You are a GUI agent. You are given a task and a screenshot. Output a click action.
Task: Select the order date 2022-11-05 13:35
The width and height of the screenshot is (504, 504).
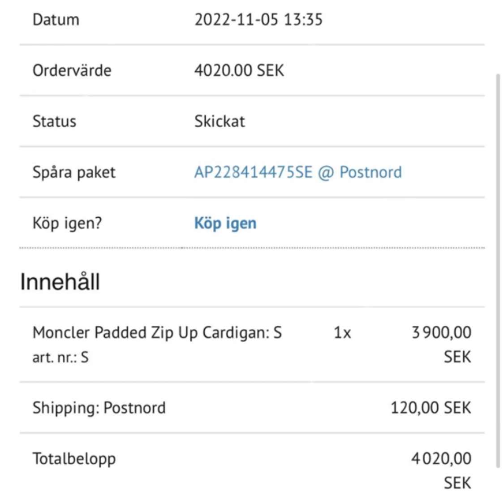tap(258, 20)
